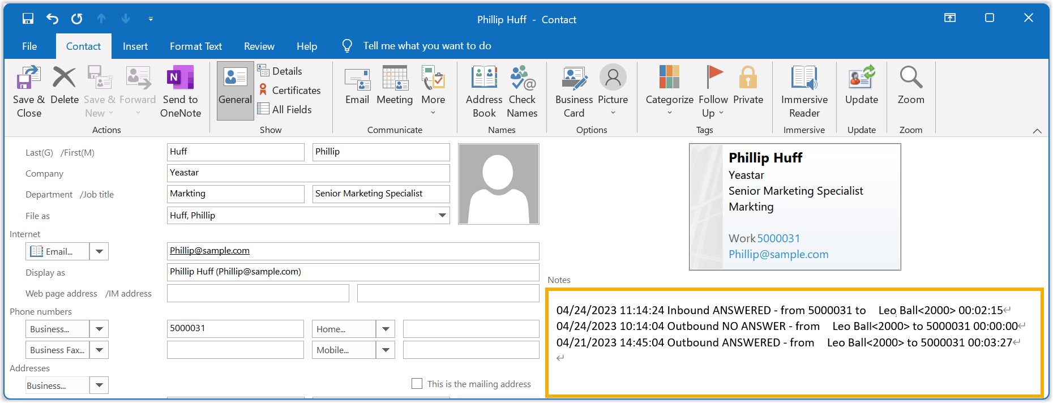Send to OneNote
Screen dimensions: 1053x403
[x=181, y=91]
